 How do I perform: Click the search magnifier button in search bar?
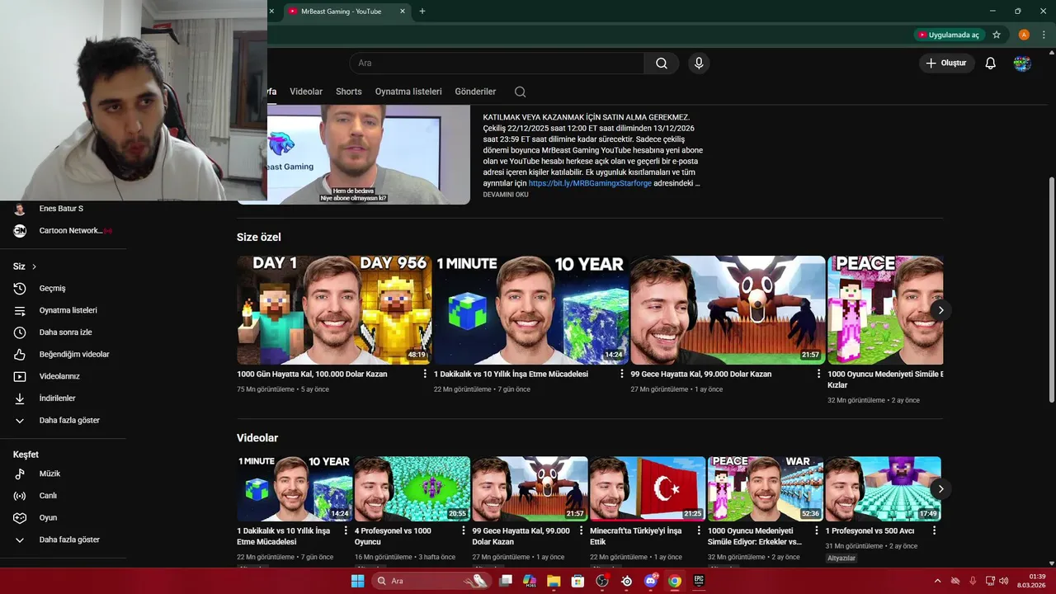662,64
